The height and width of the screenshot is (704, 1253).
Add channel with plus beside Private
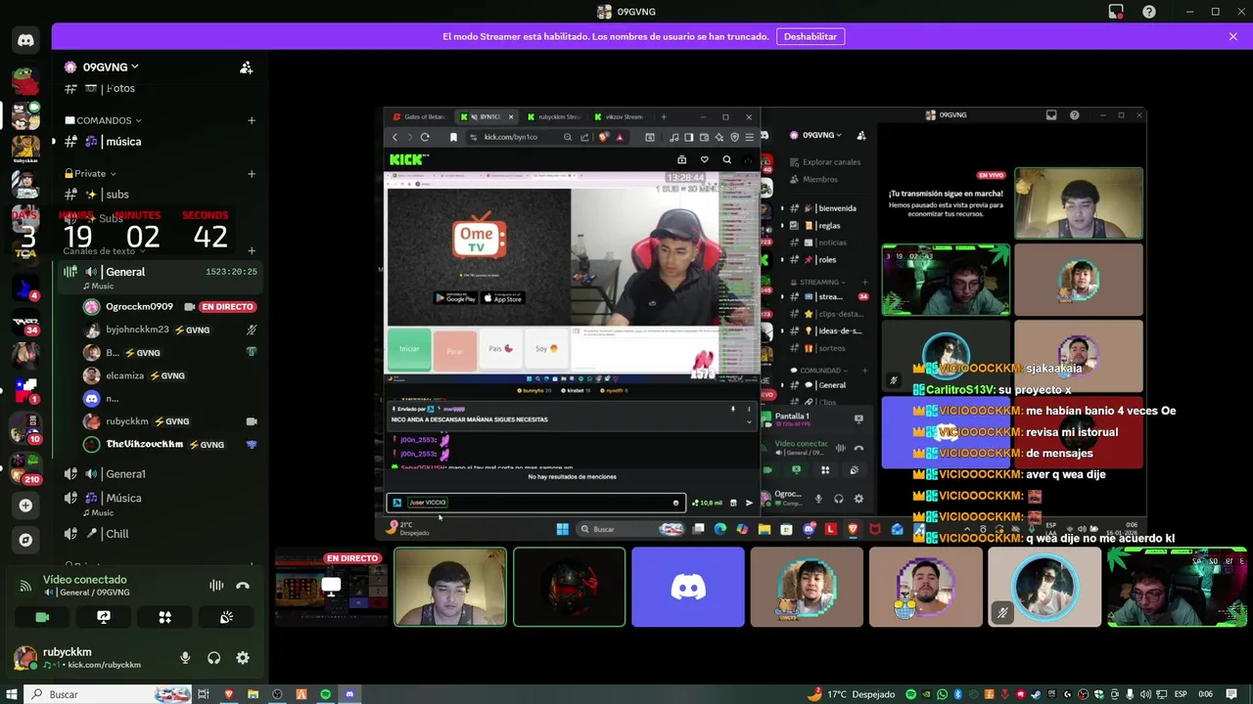(x=252, y=174)
